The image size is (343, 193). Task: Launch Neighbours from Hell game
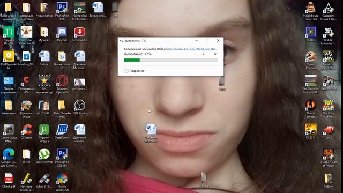coord(311,11)
